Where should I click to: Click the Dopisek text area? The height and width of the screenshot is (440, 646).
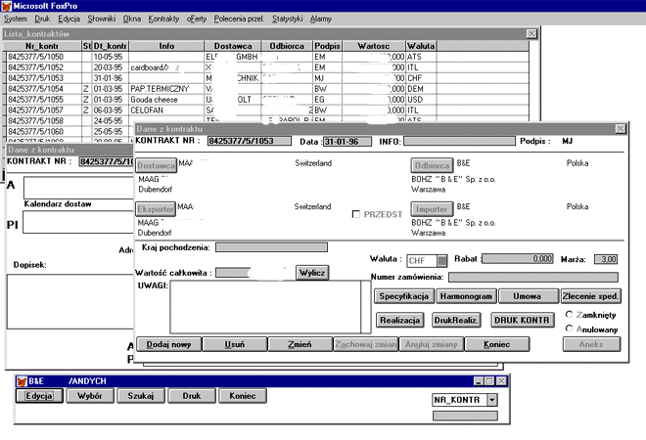point(70,302)
